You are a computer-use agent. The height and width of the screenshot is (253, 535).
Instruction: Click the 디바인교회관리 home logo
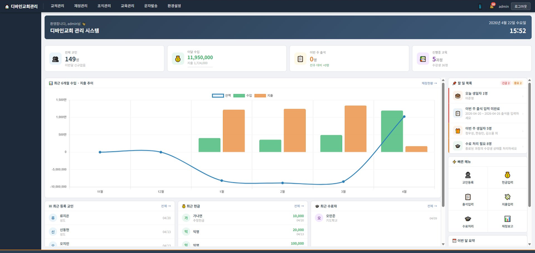click(x=21, y=6)
